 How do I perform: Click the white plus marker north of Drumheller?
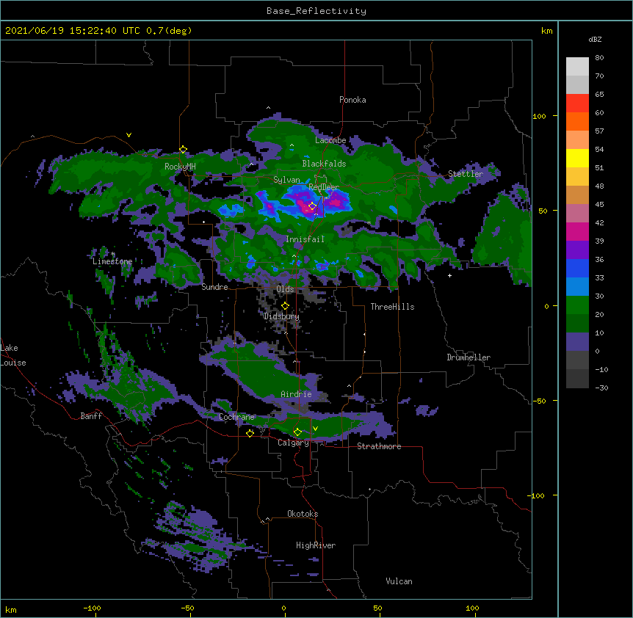click(x=449, y=275)
